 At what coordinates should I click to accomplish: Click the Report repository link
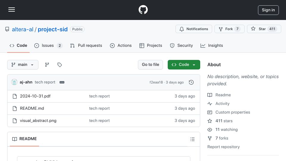pos(223,147)
